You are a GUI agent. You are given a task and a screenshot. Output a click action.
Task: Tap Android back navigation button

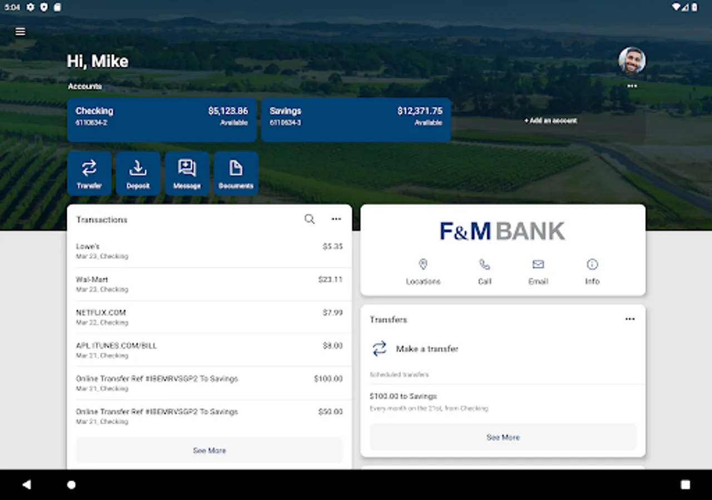point(26,484)
